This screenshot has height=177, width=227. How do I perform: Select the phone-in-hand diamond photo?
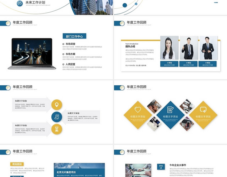click(187, 124)
